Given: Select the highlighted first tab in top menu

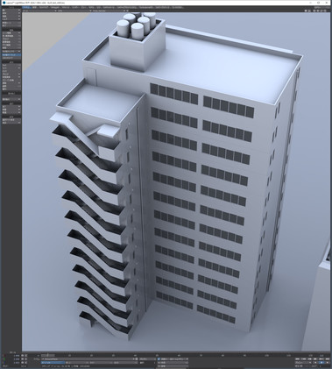Looking at the screenshot, I should [x=27, y=7].
